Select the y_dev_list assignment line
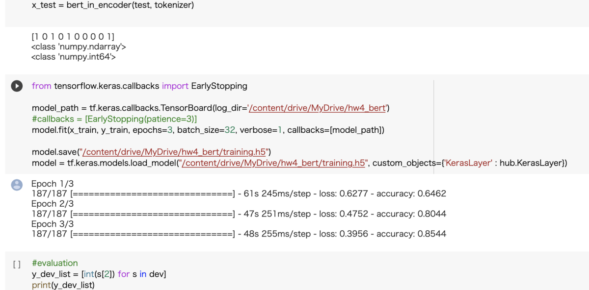Viewport: 589px width, 290px height. [x=99, y=274]
